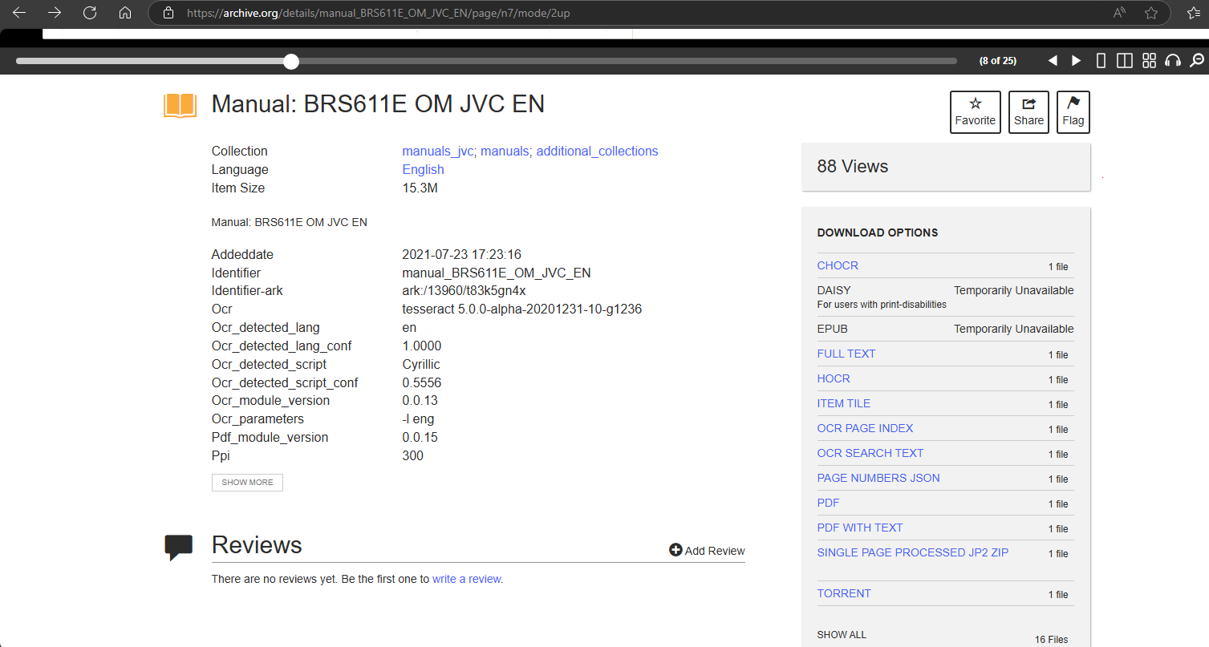The height and width of the screenshot is (647, 1209).
Task: Flip to next page in book reader
Action: 1077,61
